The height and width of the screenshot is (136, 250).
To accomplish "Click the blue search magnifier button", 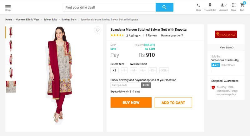I will (164, 7).
